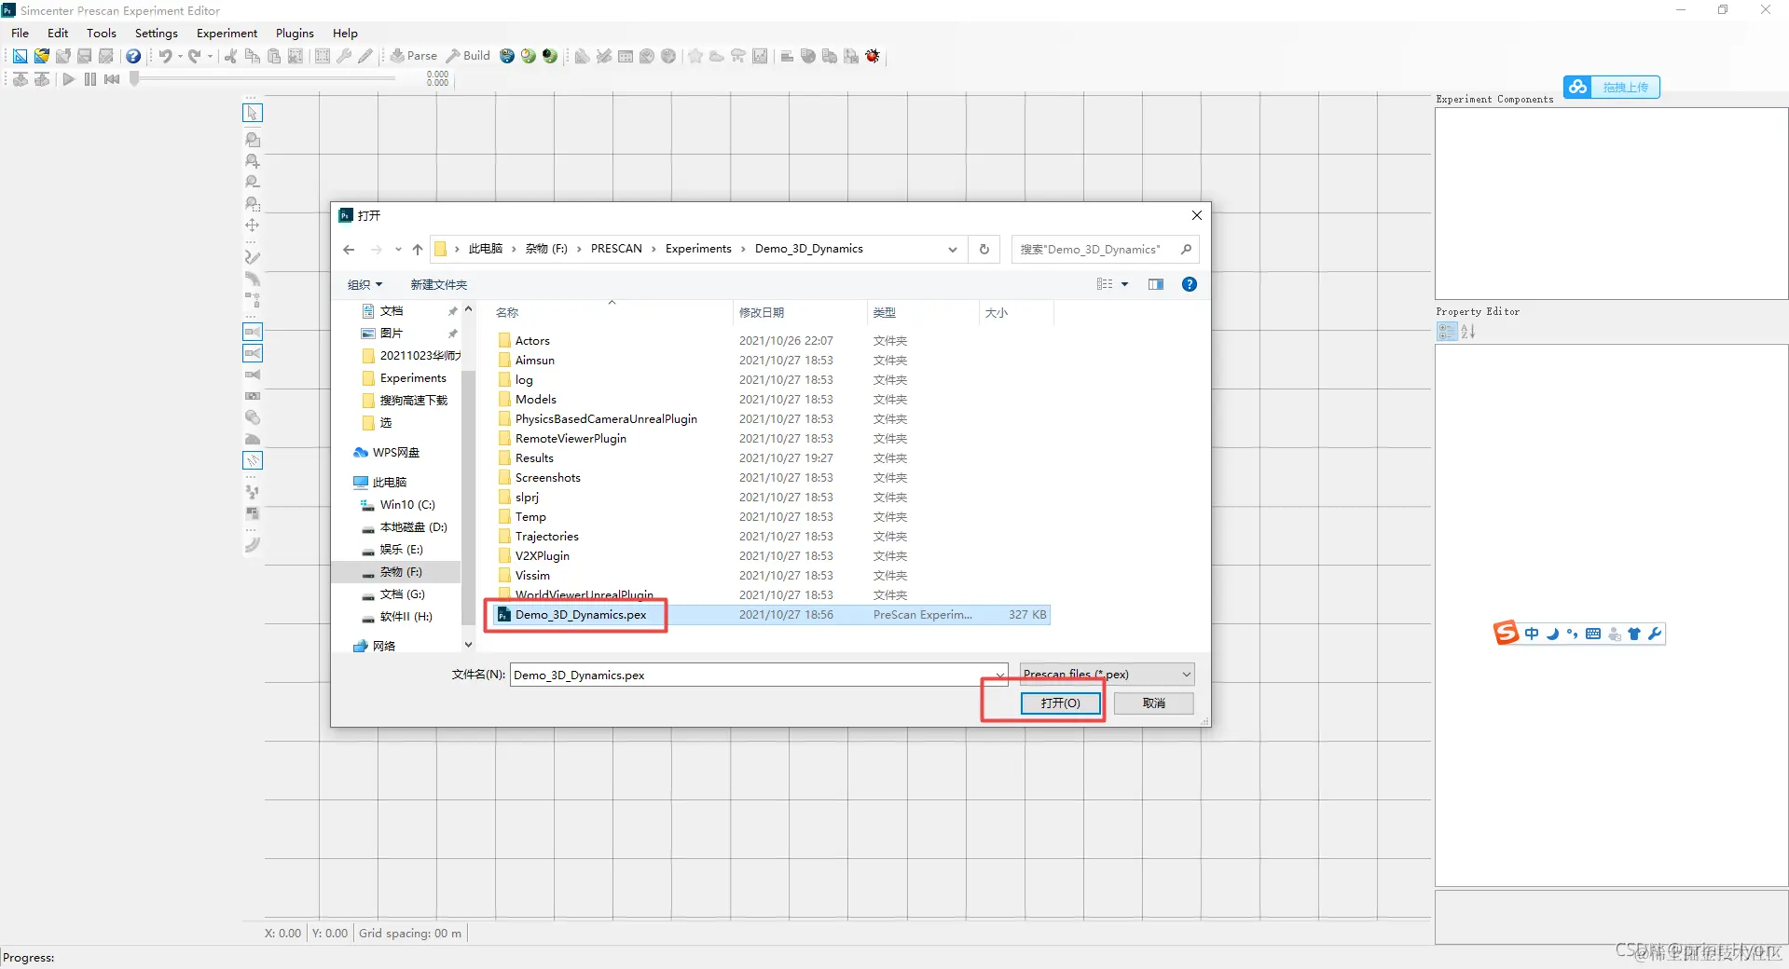Click the sidebar scroll-down arrow

tap(468, 645)
